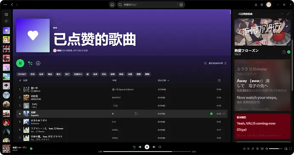Select the song はなれあうゼロ in row 5
This screenshot has width=294, height=155.
pos(39,121)
